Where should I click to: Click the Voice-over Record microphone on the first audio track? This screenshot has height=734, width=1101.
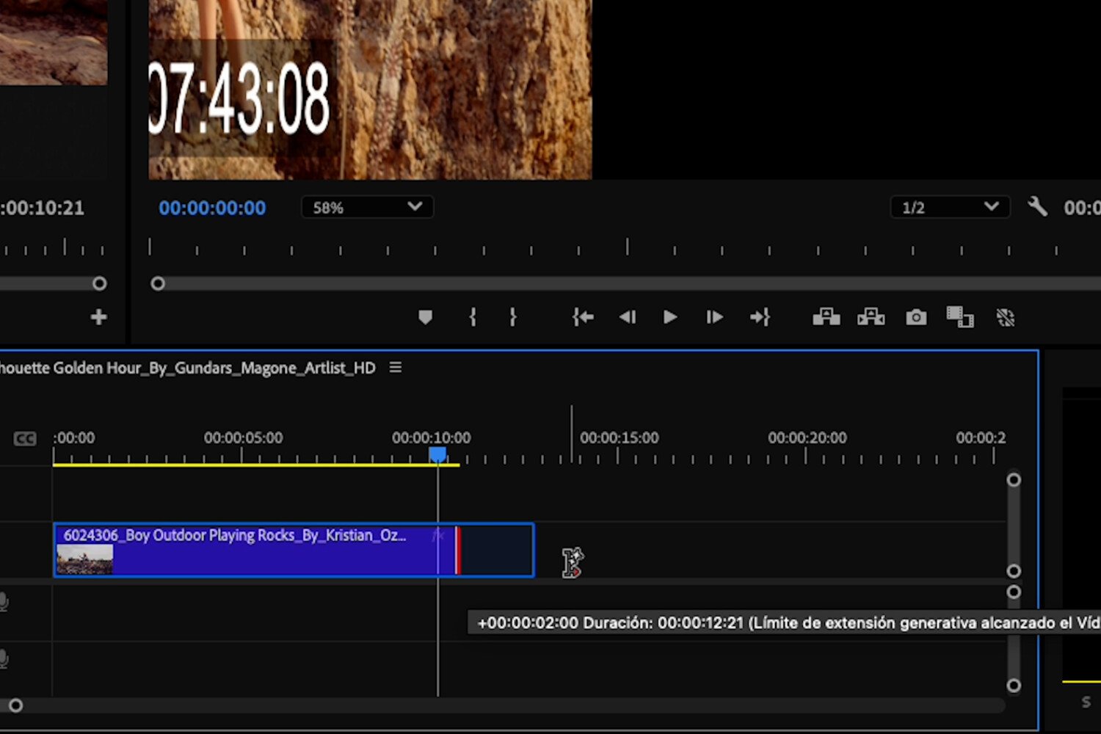(5, 602)
